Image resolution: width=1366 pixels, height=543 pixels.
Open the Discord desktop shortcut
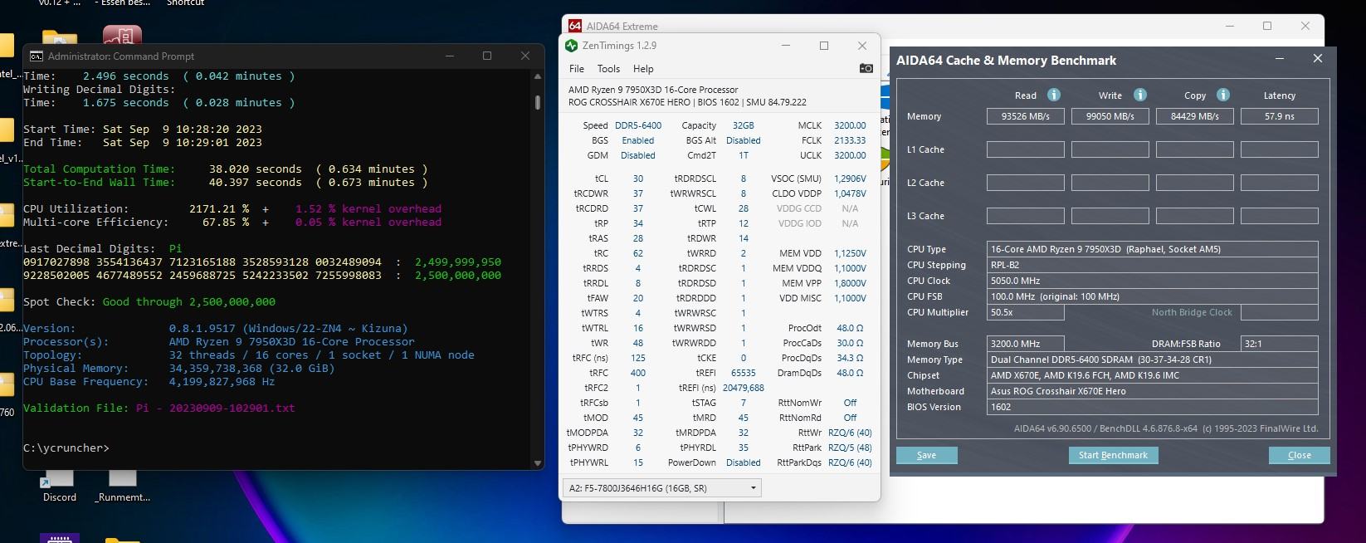tap(59, 487)
